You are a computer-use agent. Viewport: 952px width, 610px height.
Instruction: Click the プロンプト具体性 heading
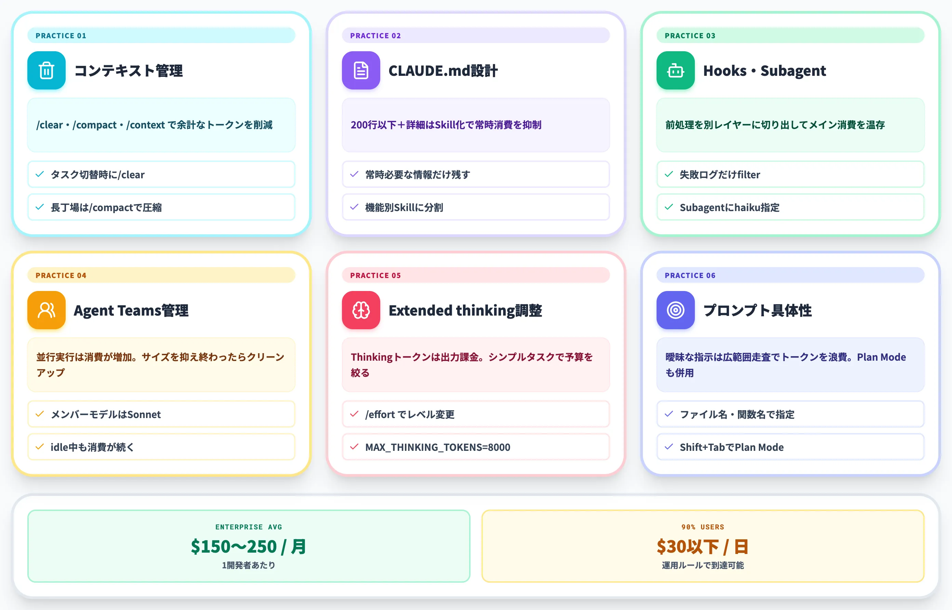[x=757, y=310]
